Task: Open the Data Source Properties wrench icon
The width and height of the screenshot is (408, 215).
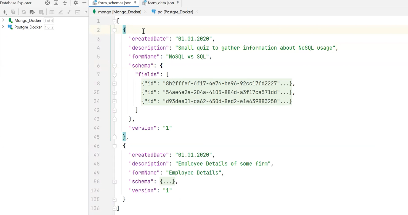Action: [x=32, y=12]
